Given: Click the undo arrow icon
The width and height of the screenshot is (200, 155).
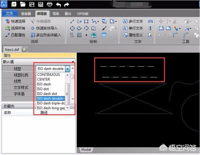Looking at the screenshot, I should click(59, 4).
